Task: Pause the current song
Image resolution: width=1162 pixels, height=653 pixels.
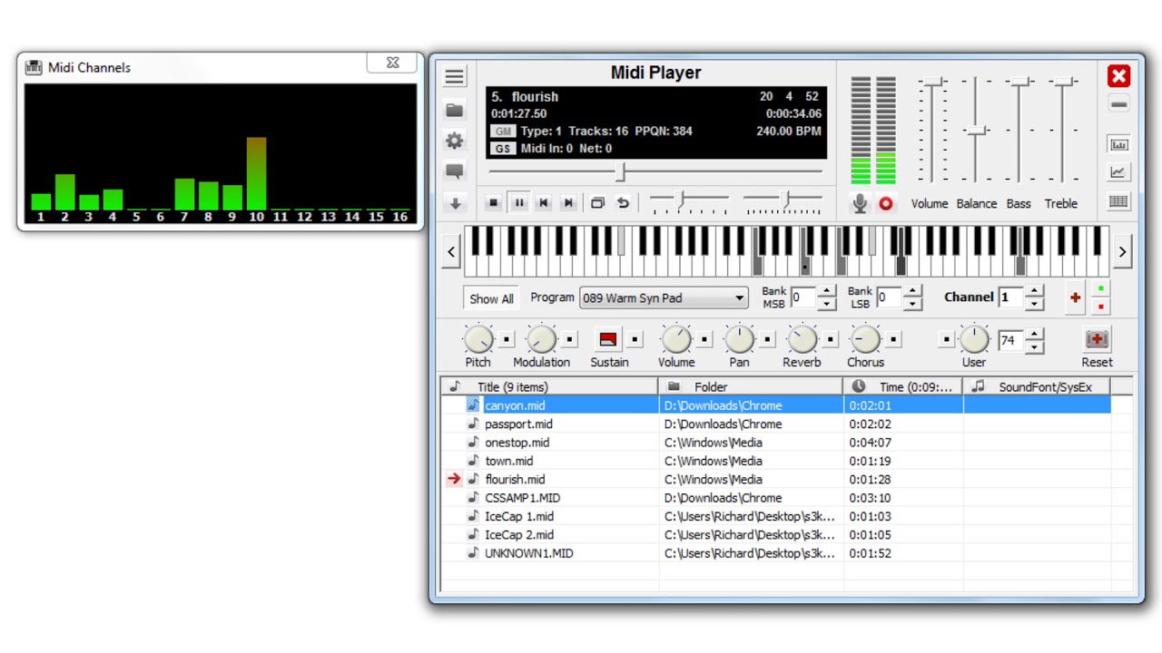Action: [518, 203]
